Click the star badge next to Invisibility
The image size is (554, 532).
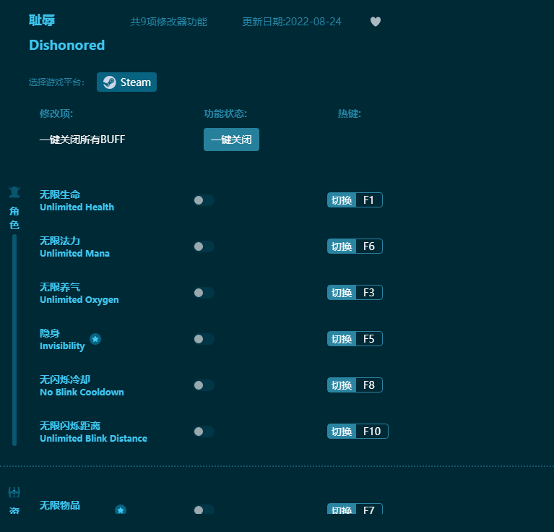pos(95,339)
